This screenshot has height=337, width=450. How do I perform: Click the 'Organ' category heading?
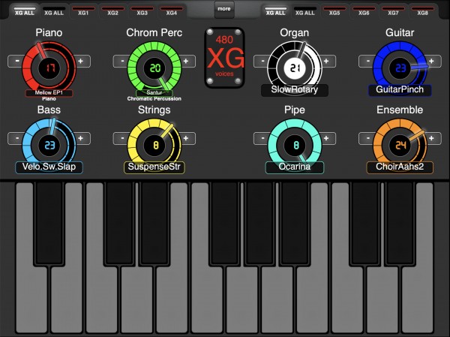295,33
